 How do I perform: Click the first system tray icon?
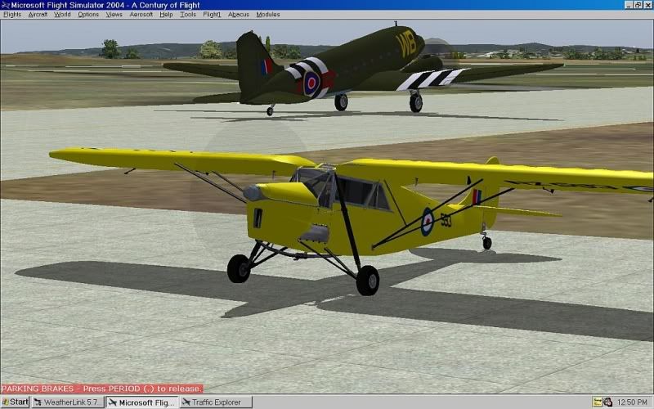598,402
